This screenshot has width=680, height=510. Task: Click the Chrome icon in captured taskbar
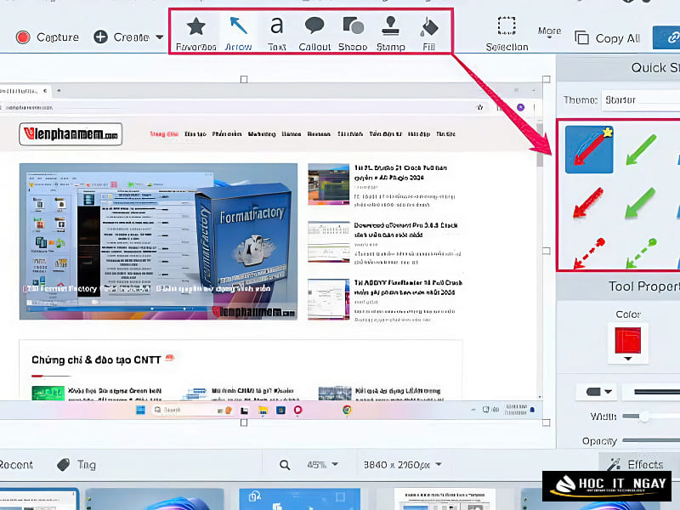tap(347, 410)
